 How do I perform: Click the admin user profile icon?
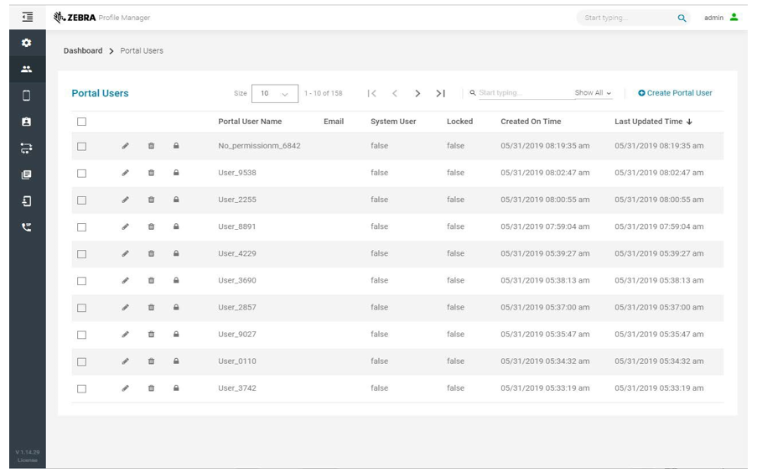[x=734, y=18]
